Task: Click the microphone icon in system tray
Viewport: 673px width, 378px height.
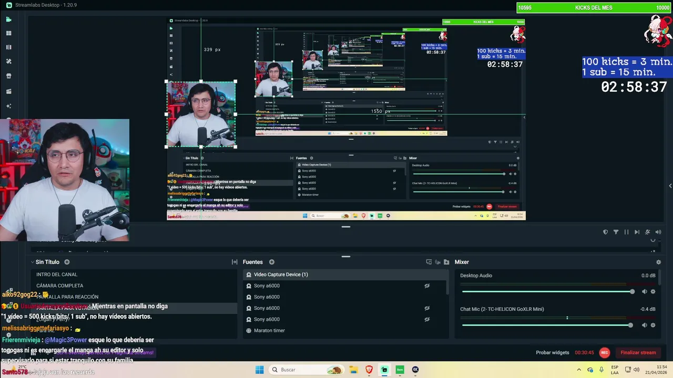Action: tap(601, 370)
